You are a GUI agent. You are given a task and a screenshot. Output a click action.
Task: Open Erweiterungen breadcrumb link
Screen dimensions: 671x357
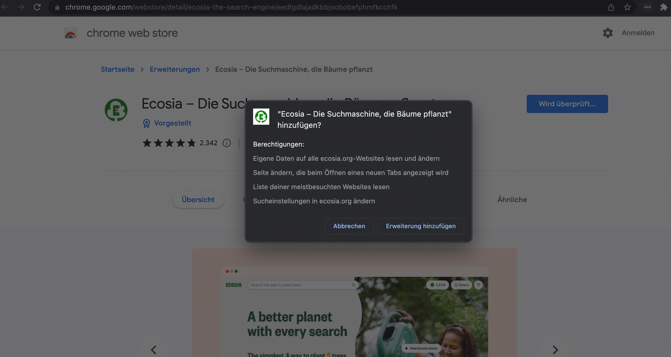click(x=175, y=69)
